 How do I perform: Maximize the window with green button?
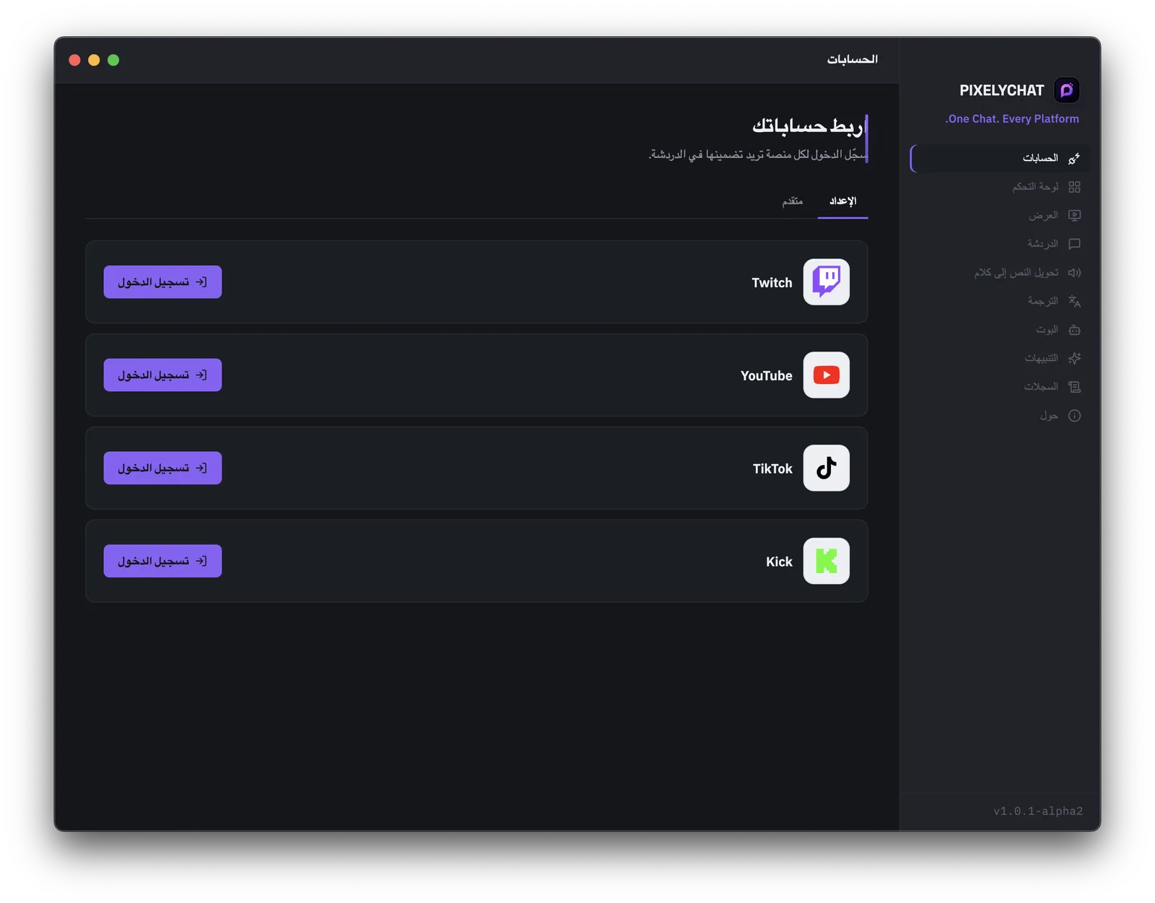113,60
